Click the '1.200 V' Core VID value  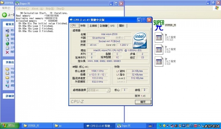[124, 45]
